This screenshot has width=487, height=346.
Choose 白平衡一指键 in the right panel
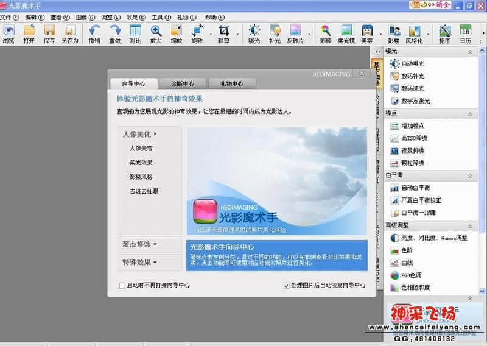413,213
